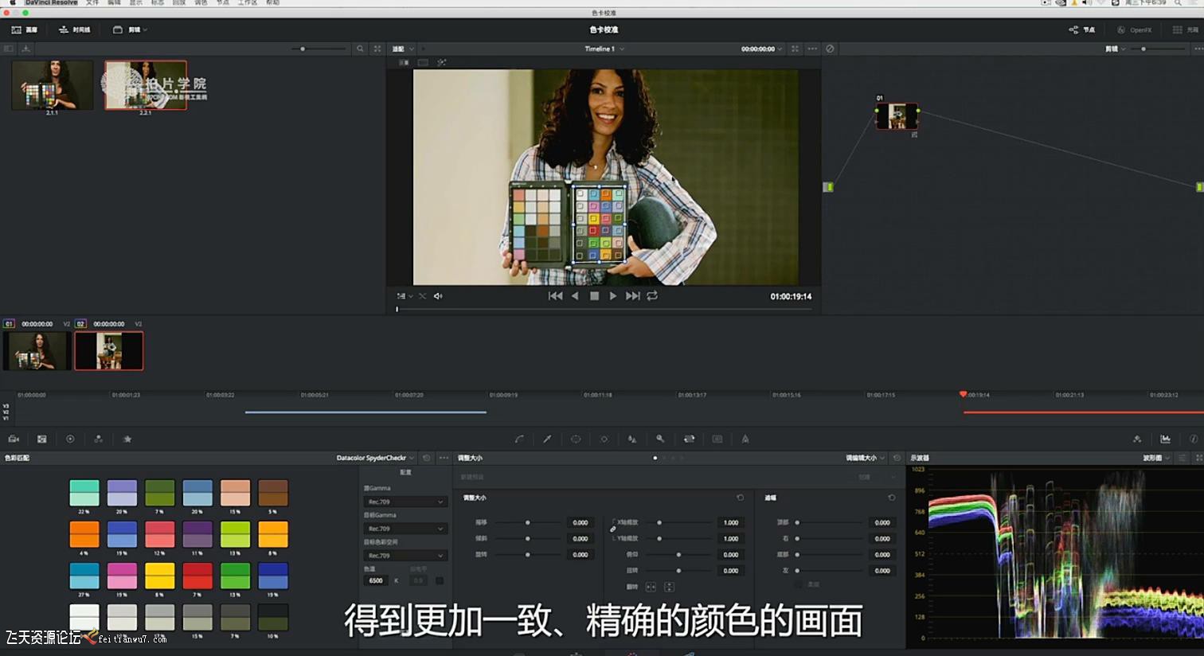Open the DaVinci Resolve menu
The width and height of the screenshot is (1204, 656).
click(x=51, y=2)
